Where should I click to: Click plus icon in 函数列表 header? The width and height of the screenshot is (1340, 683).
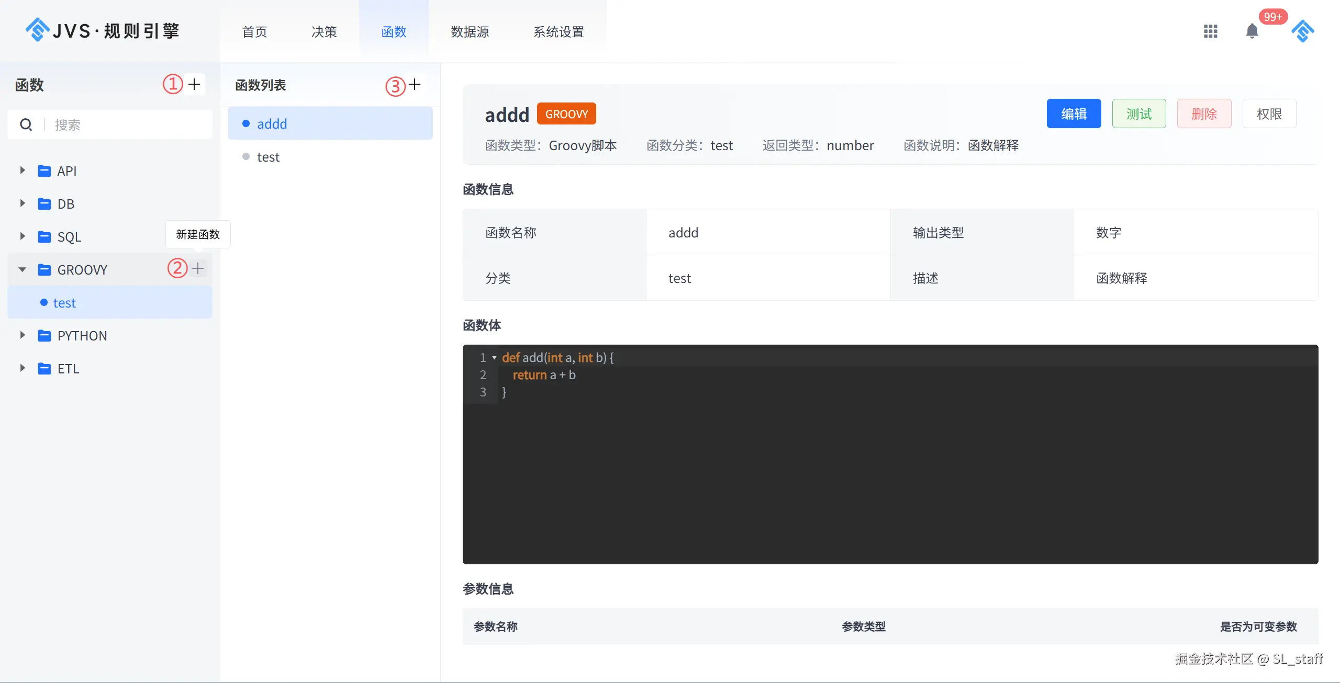415,84
